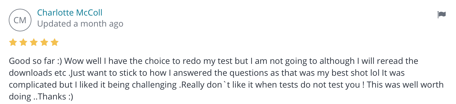This screenshot has width=456, height=104.
Task: Click 'Good so far :)' at review start
Action: [35, 61]
